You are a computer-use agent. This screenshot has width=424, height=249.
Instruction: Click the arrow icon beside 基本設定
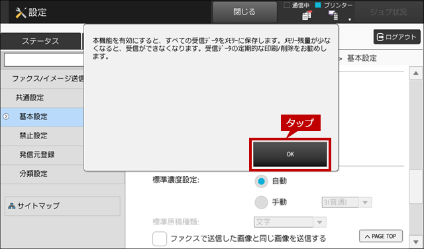[6, 117]
